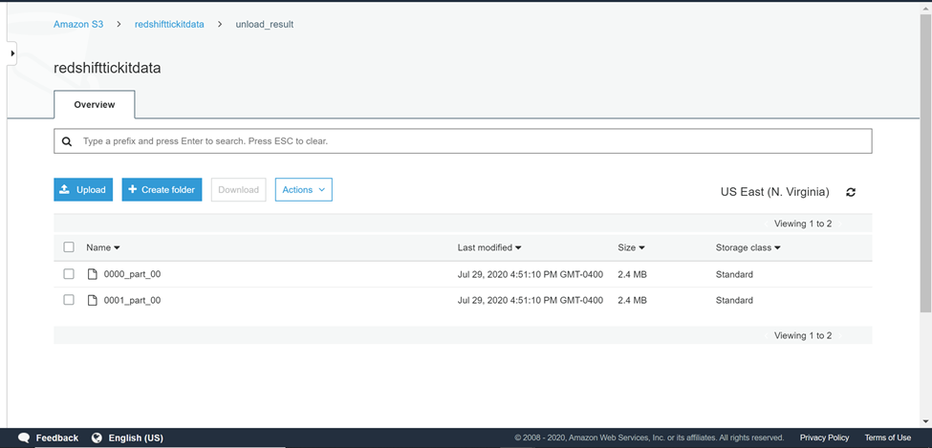The width and height of the screenshot is (932, 448).
Task: Open the Terms of Use link
Action: pos(887,437)
